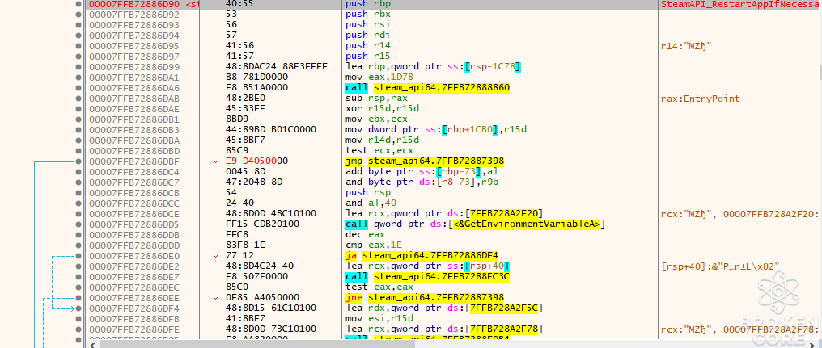Click the 'dec eax' instruction
822x348 pixels.
364,235
